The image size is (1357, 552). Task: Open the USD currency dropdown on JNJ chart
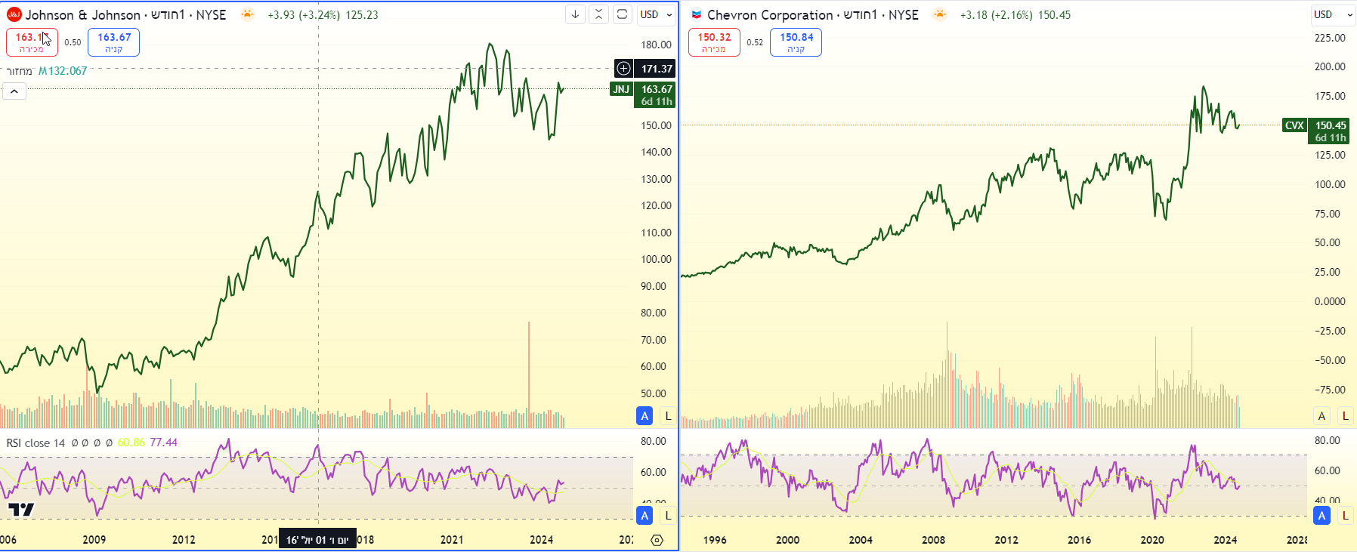coord(654,14)
